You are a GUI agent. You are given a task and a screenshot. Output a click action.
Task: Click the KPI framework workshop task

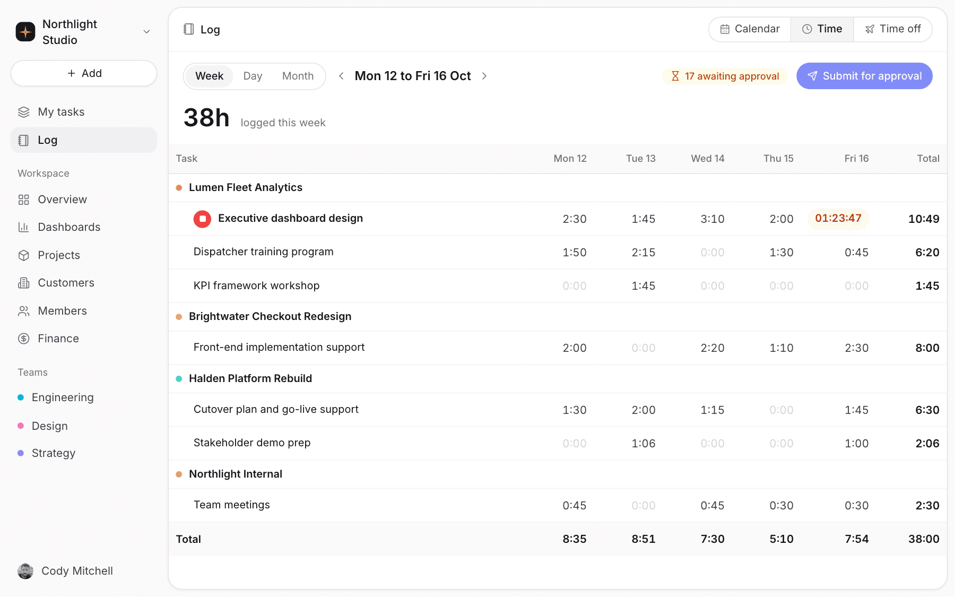click(256, 285)
